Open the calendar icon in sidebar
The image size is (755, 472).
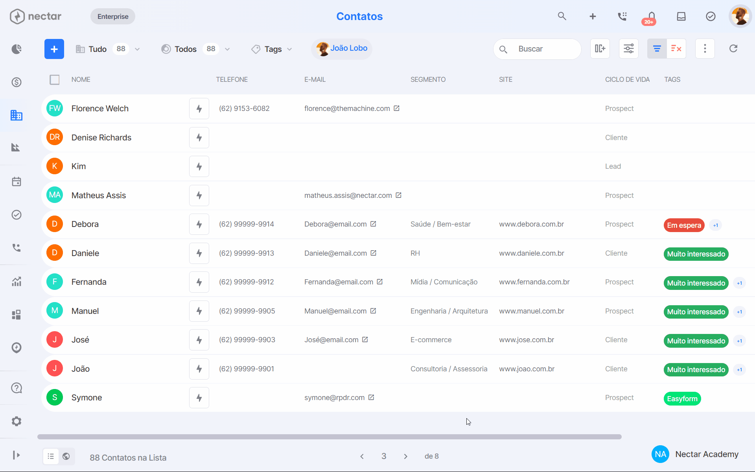[x=17, y=182]
